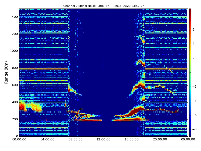Select the Range (Km) y-axis label

(6, 72)
